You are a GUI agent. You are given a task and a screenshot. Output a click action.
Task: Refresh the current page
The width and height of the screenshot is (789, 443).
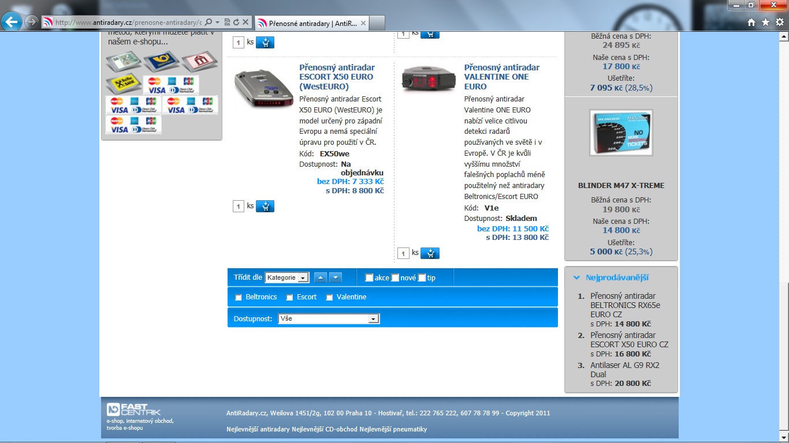[x=236, y=22]
